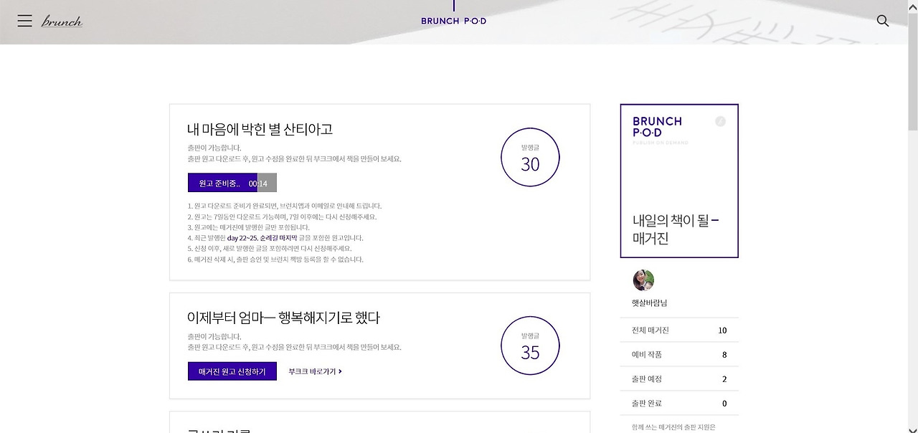The height and width of the screenshot is (433, 918).
Task: Click the user profile avatar
Action: click(643, 280)
